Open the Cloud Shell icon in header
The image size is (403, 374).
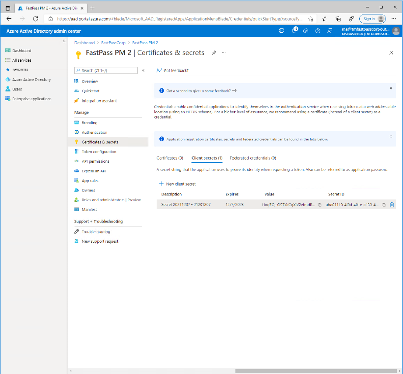click(281, 31)
